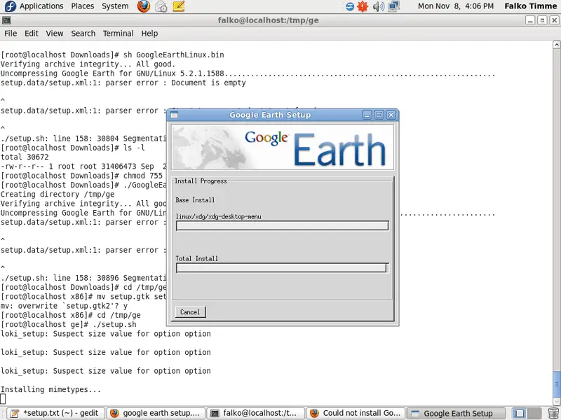Open the volume control icon

click(379, 6)
